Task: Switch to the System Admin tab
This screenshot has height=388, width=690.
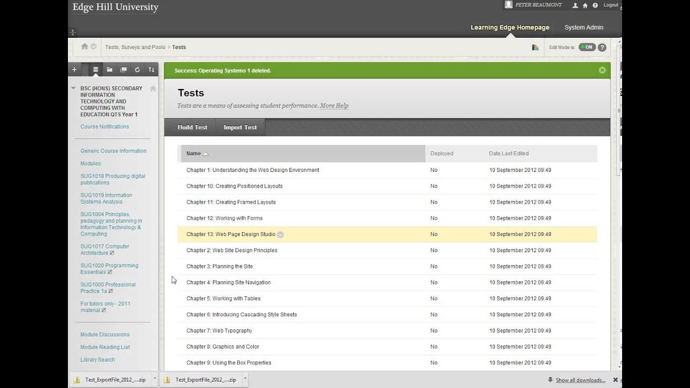Action: coord(584,27)
